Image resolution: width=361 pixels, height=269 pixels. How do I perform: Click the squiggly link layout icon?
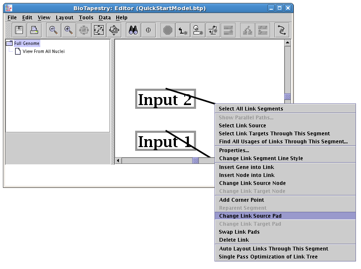pyautogui.click(x=282, y=30)
